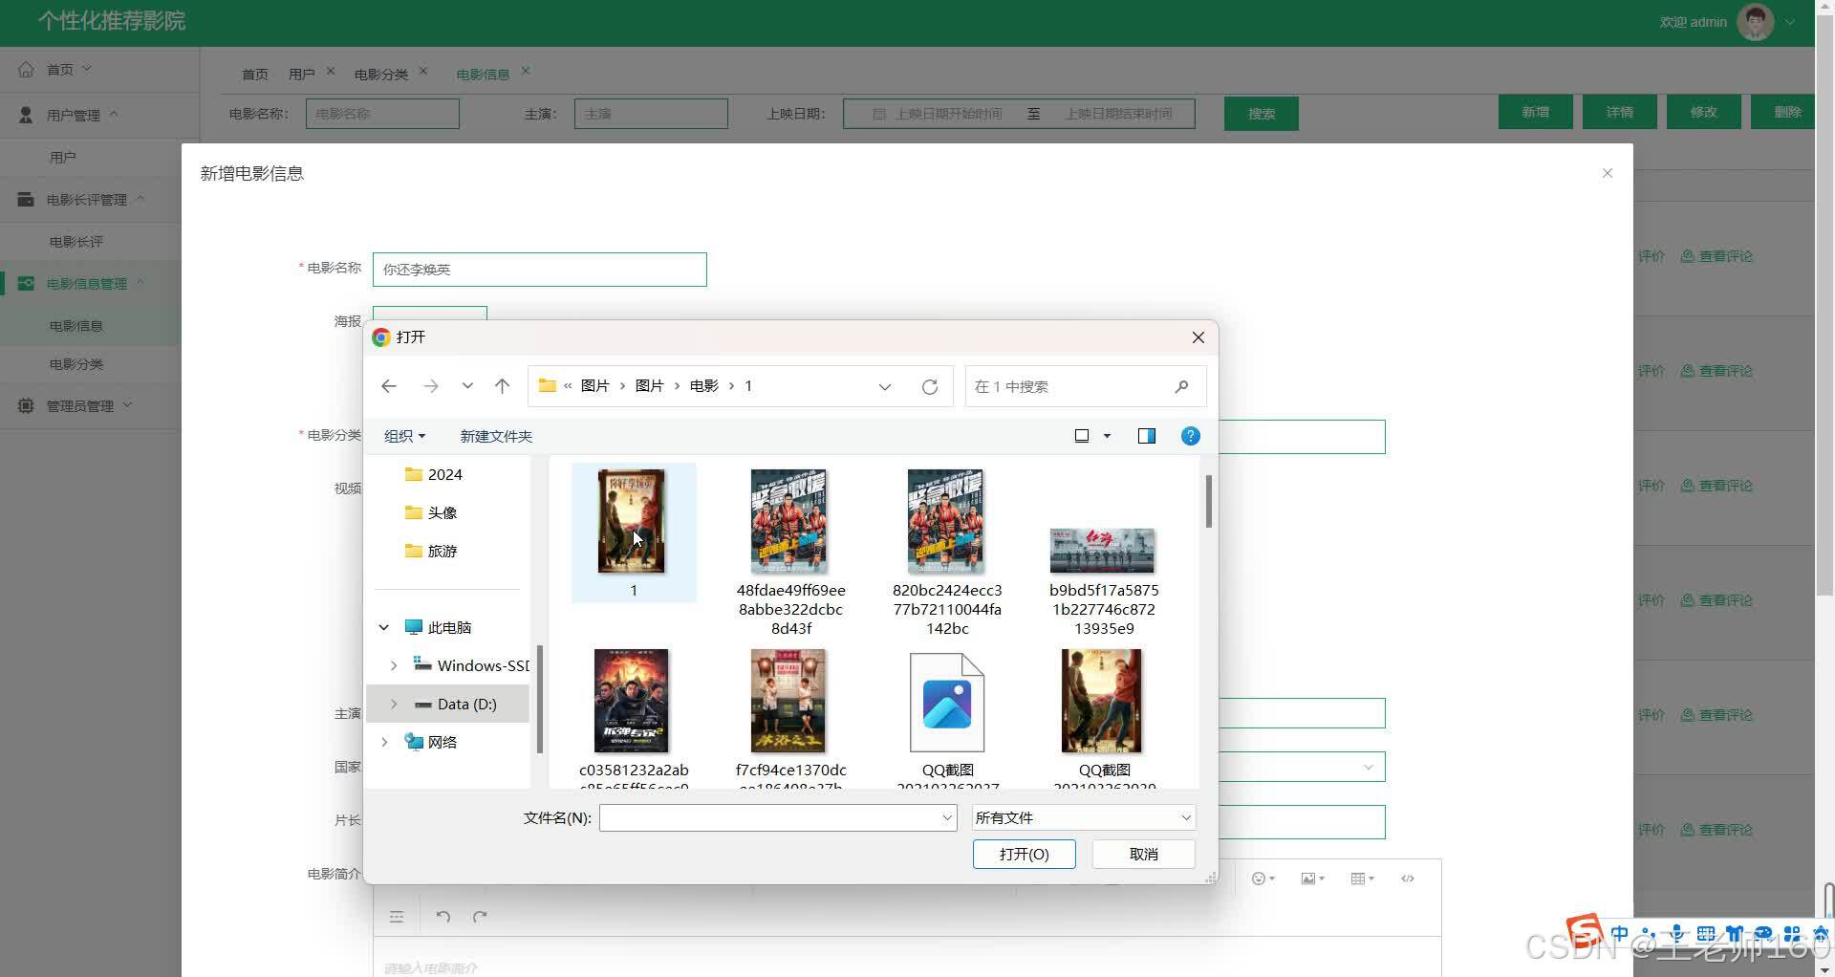Viewport: 1835px width, 977px height.
Task: Open the image insert icon in editor
Action: [x=1312, y=879]
